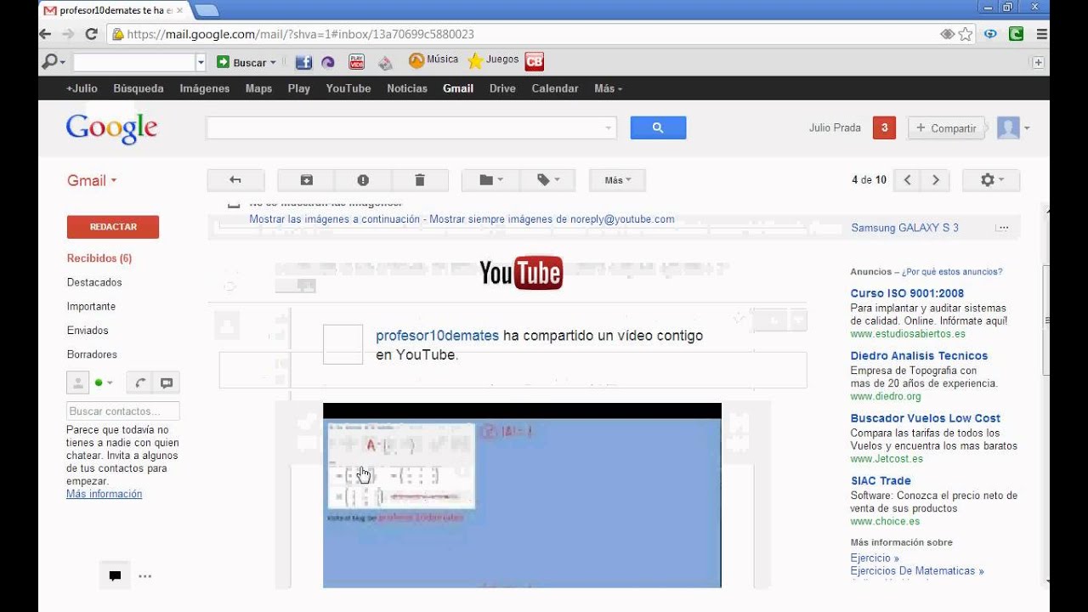The width and height of the screenshot is (1088, 612).
Task: Click the blue Google search button
Action: point(658,128)
